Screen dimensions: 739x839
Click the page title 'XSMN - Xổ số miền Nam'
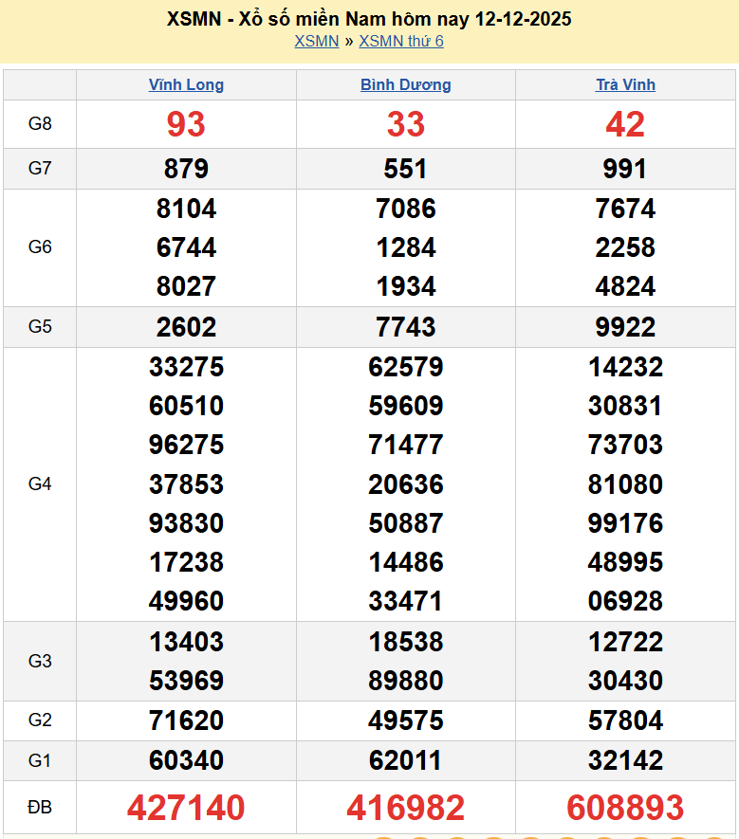coord(369,19)
